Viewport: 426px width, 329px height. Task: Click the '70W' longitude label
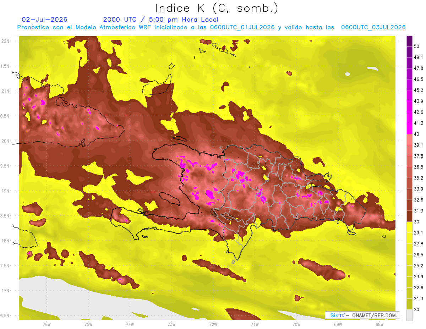tap(296, 324)
